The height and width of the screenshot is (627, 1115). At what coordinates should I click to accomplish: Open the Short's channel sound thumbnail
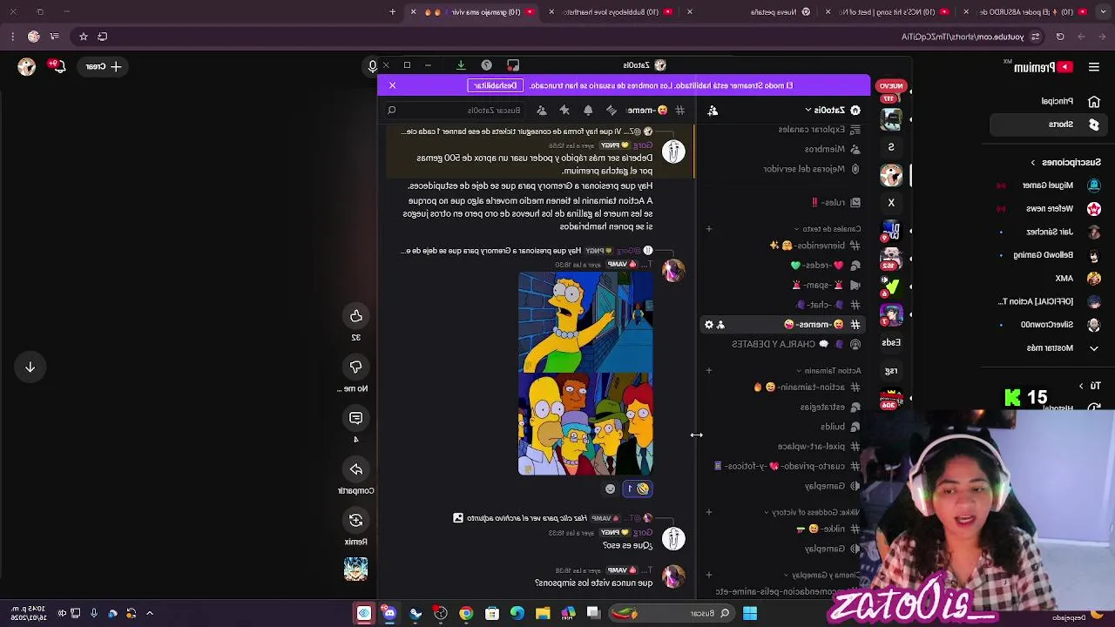(355, 570)
